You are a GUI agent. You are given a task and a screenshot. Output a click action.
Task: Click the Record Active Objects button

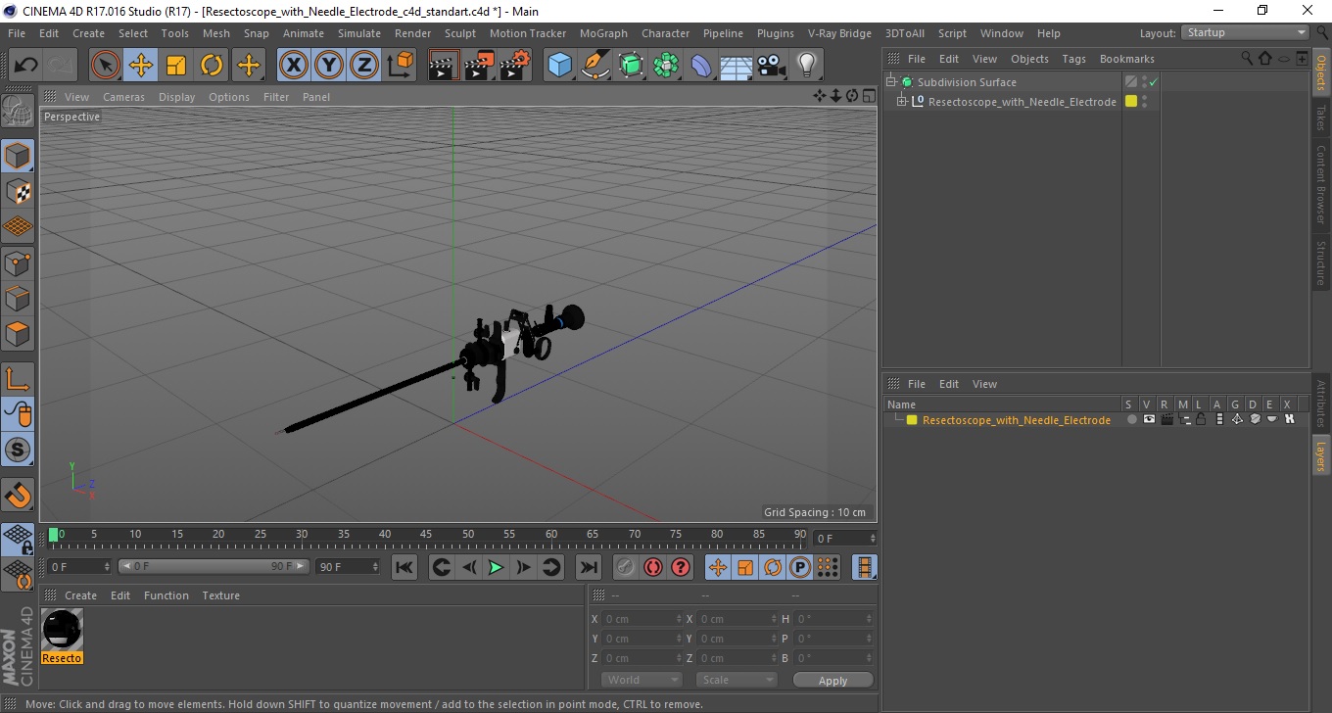point(625,567)
